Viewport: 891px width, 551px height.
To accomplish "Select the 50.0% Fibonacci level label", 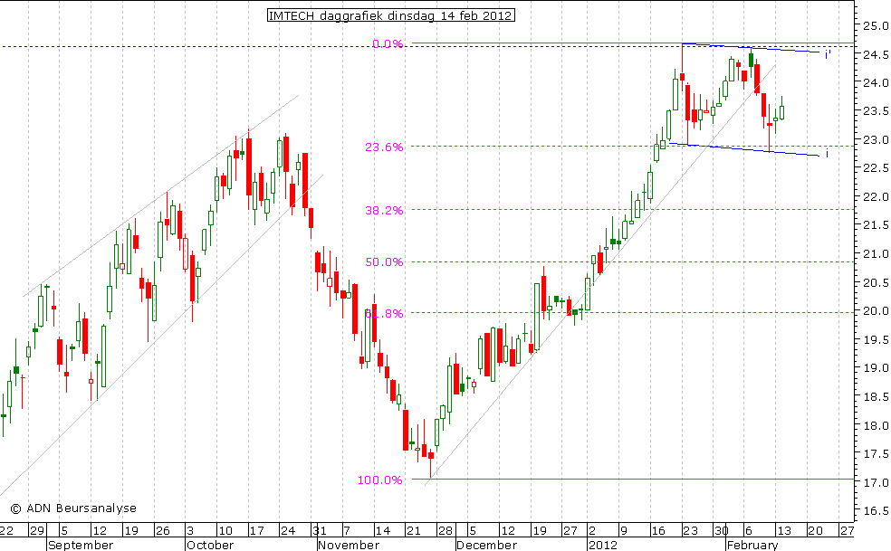I will tap(384, 261).
